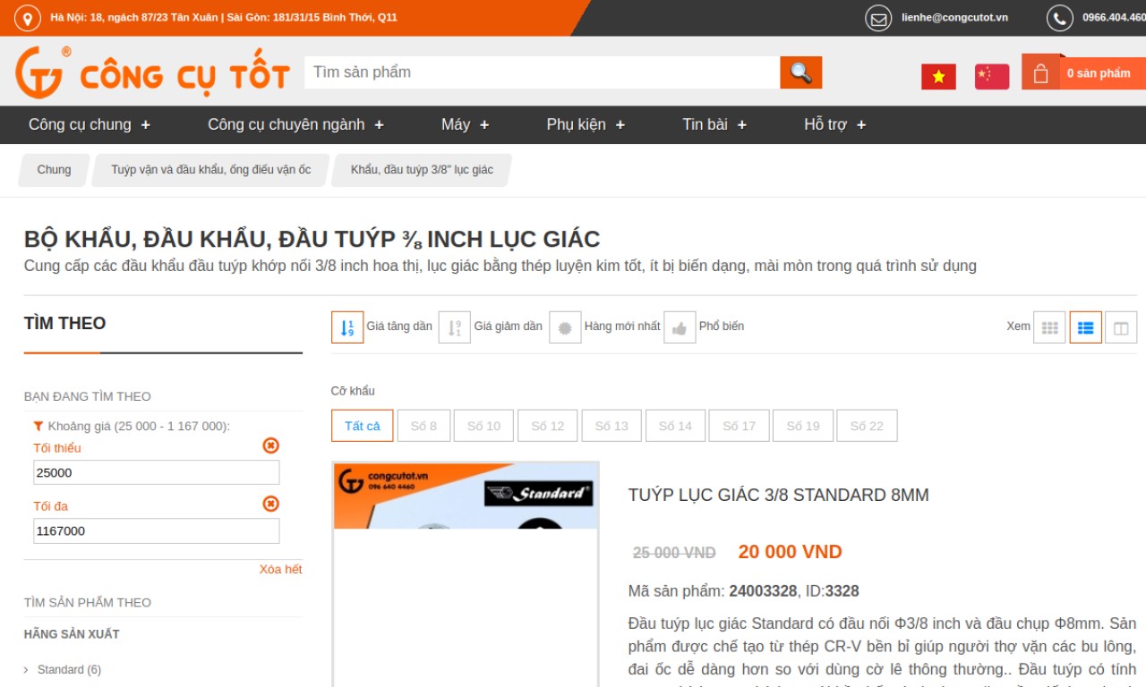Click the product code 24003328
The height and width of the screenshot is (687, 1146).
[x=763, y=591]
